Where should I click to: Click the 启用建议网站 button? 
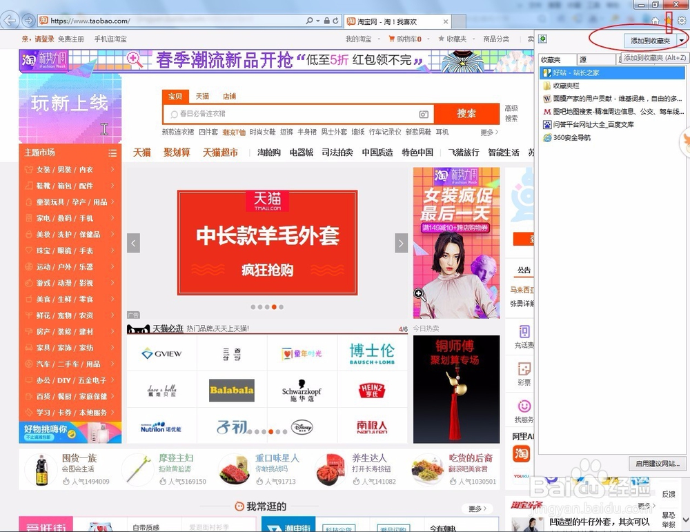click(658, 464)
